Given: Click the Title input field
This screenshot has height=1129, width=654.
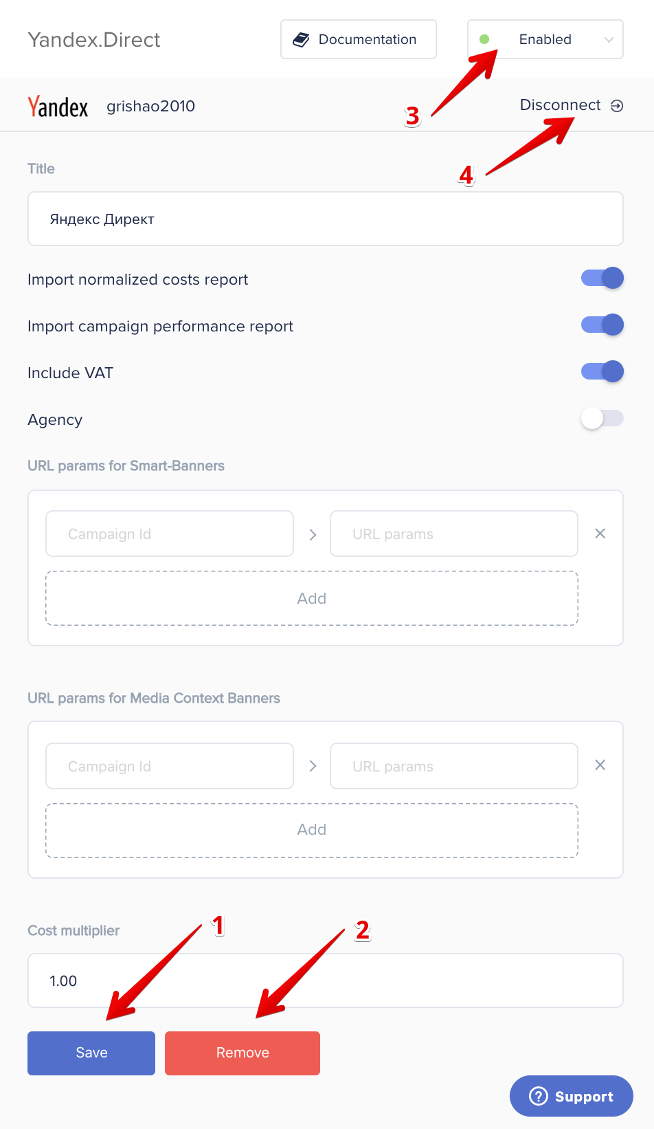Looking at the screenshot, I should 326,219.
